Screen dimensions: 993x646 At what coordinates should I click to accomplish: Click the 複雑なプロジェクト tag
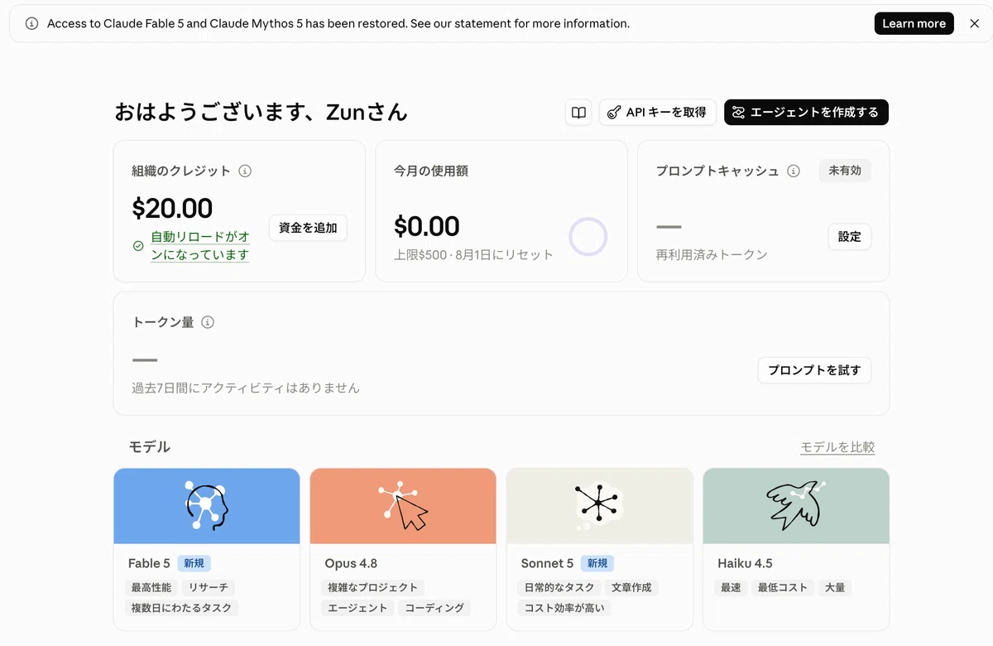[x=373, y=588]
